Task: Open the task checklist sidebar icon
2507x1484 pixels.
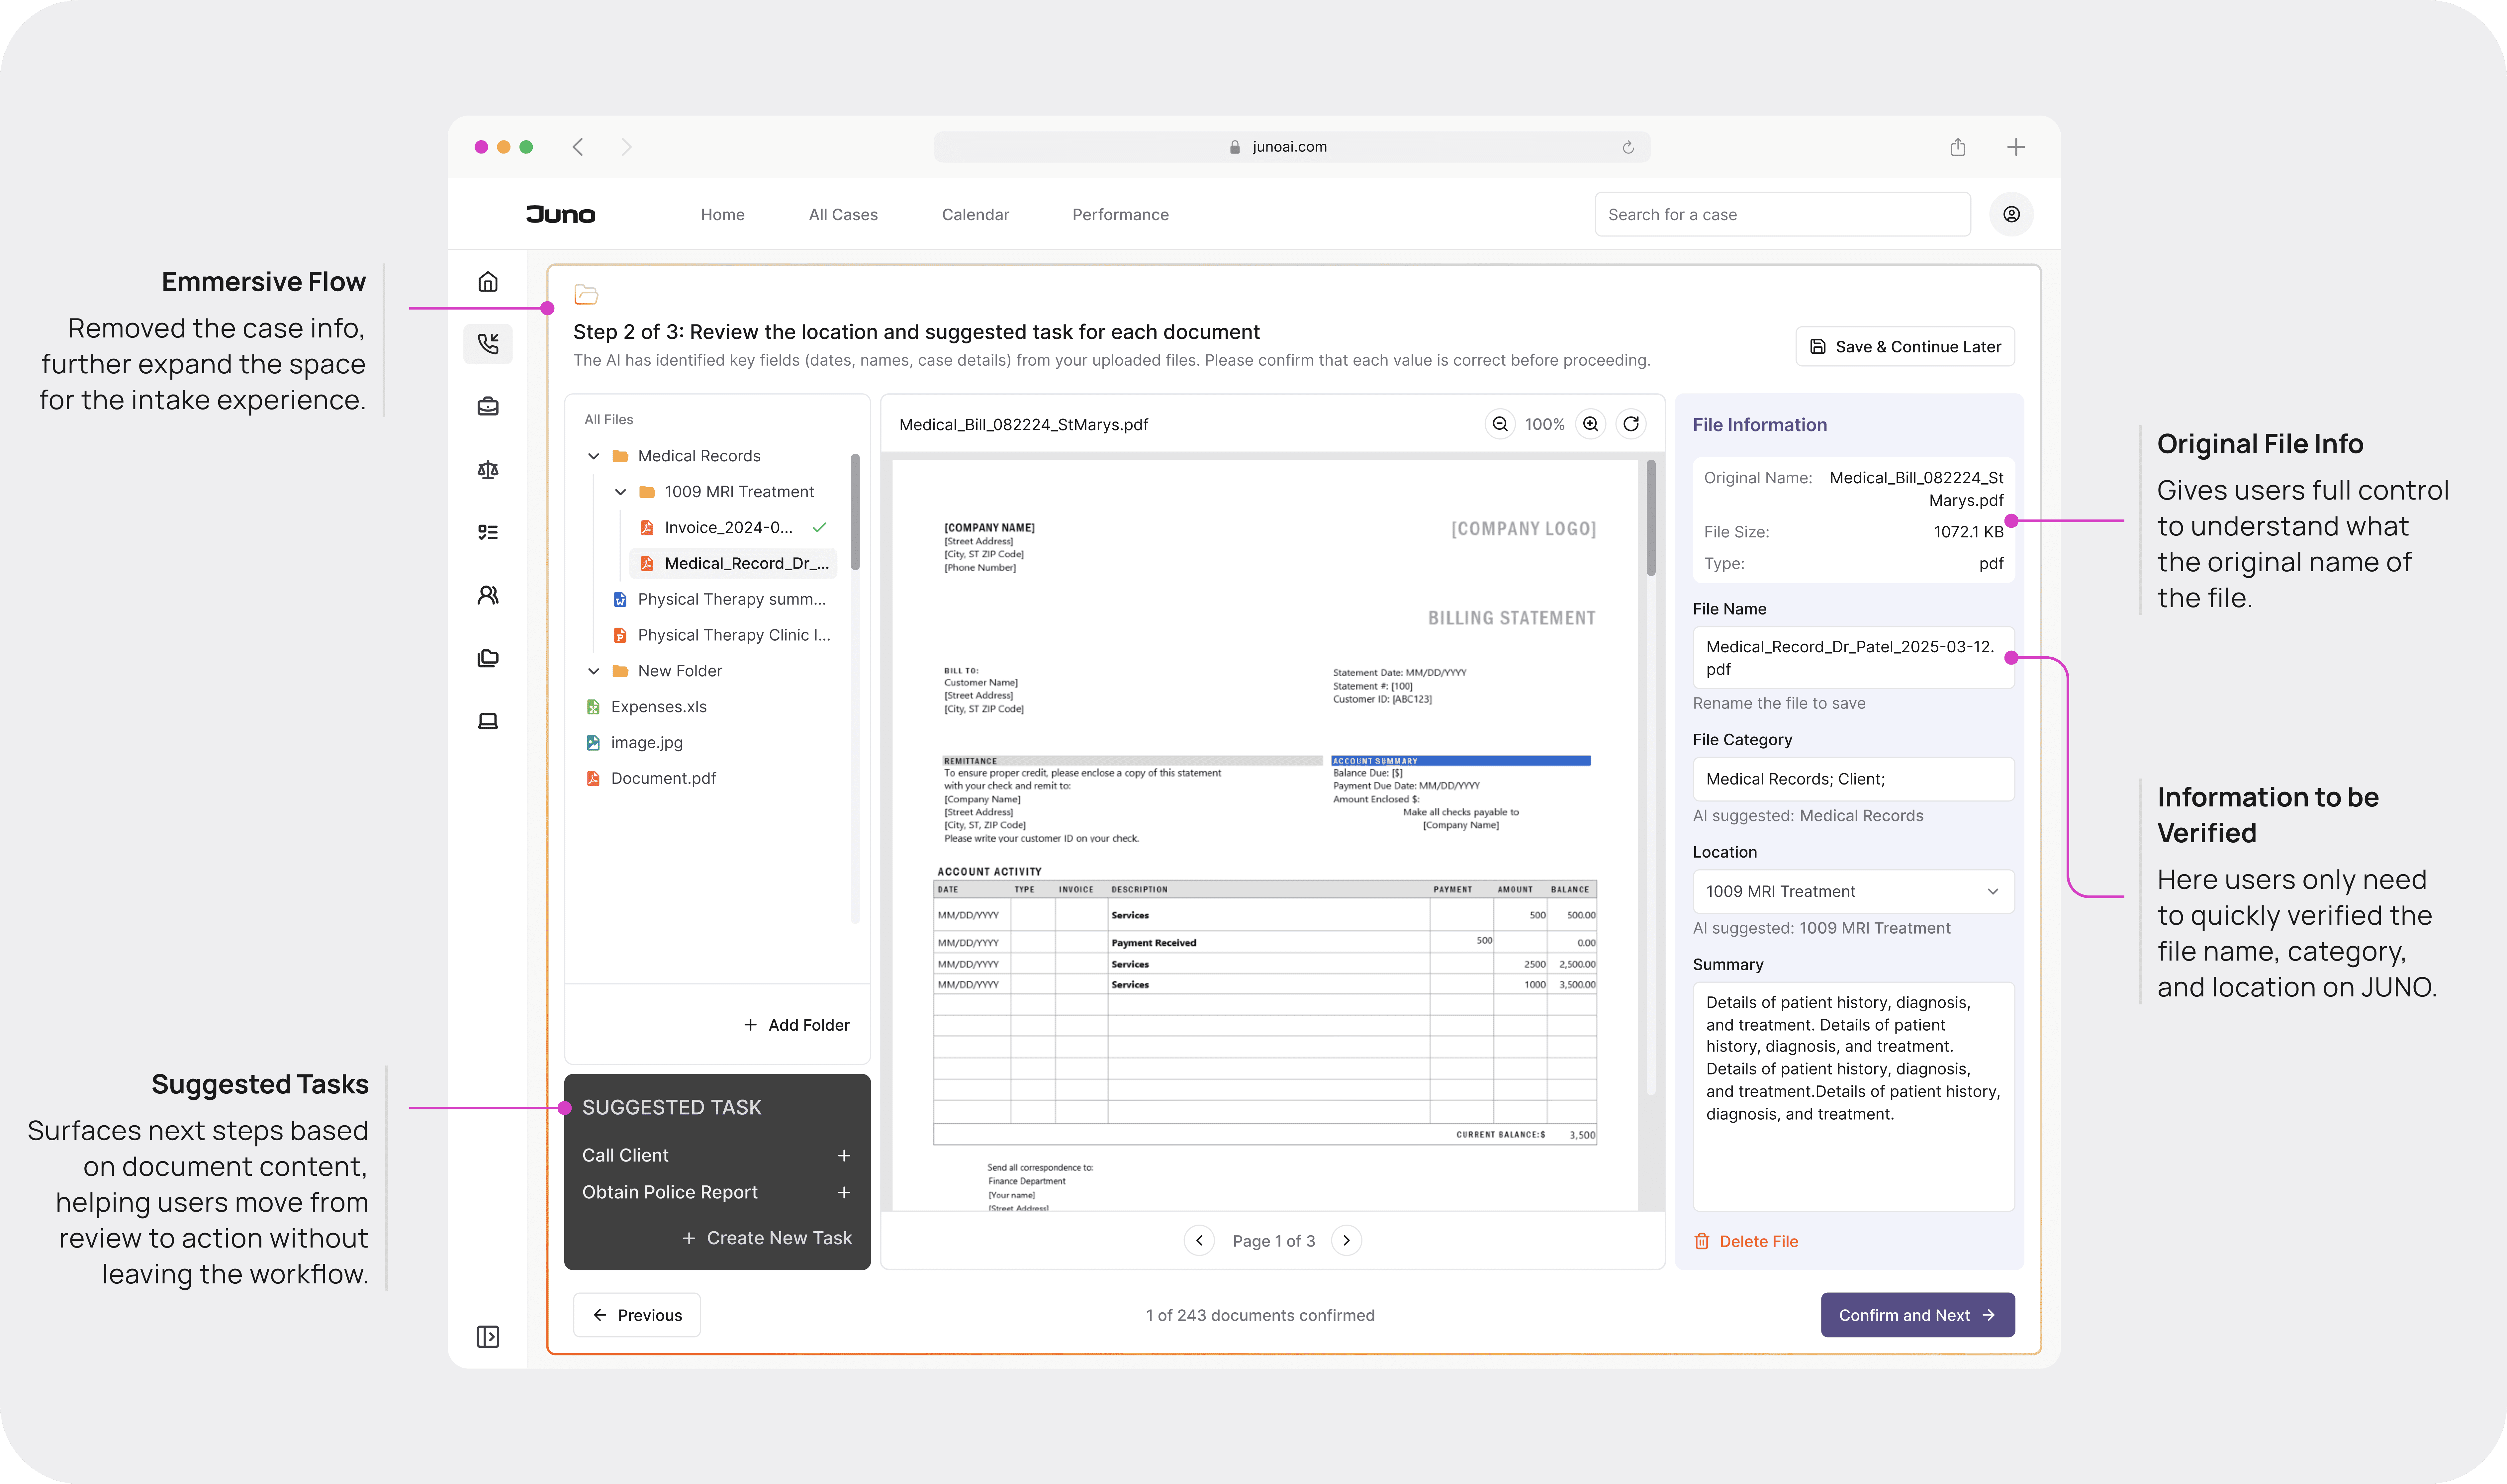Action: [488, 532]
